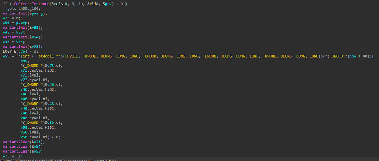Click the *(_DWORD *)&v50.vt argument
Viewport: 379px width, 161px height.
(x=42, y=123)
